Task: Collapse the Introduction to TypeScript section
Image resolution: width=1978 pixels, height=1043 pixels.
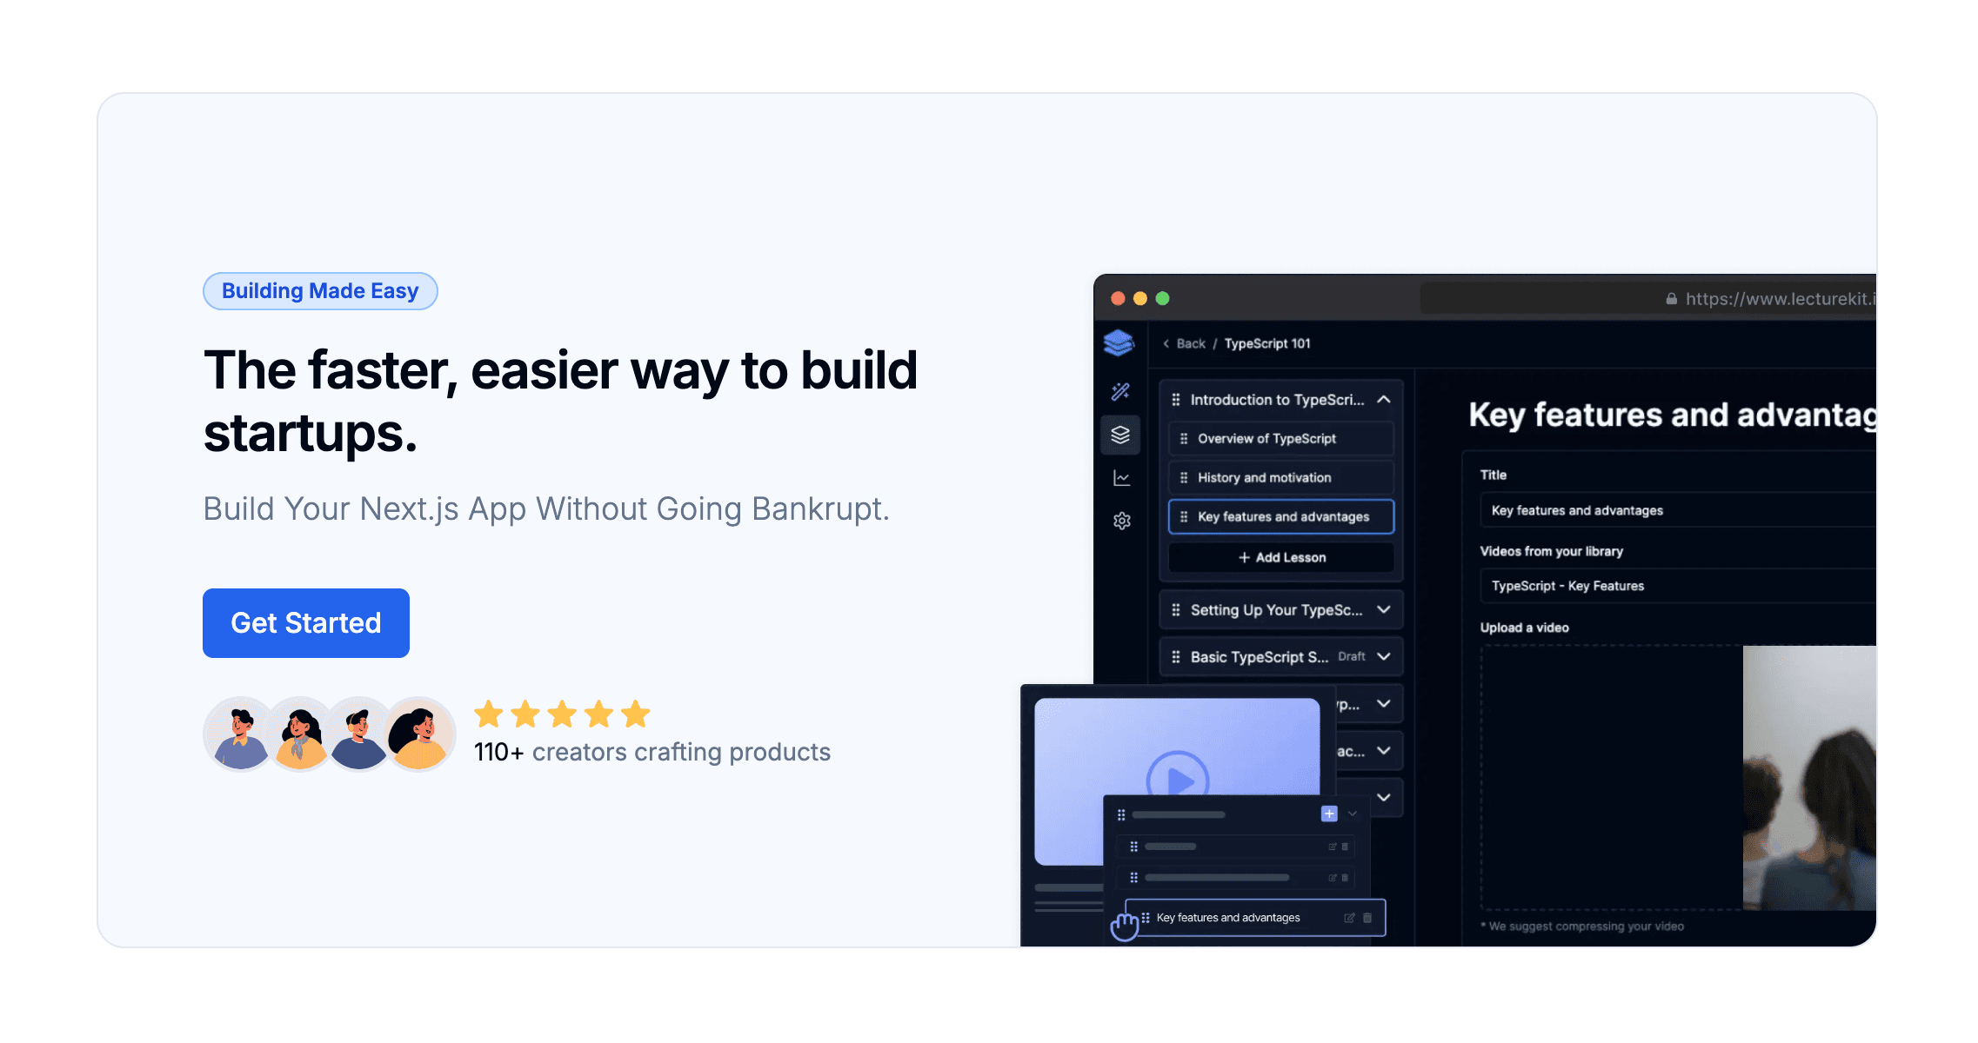Action: click(x=1383, y=400)
